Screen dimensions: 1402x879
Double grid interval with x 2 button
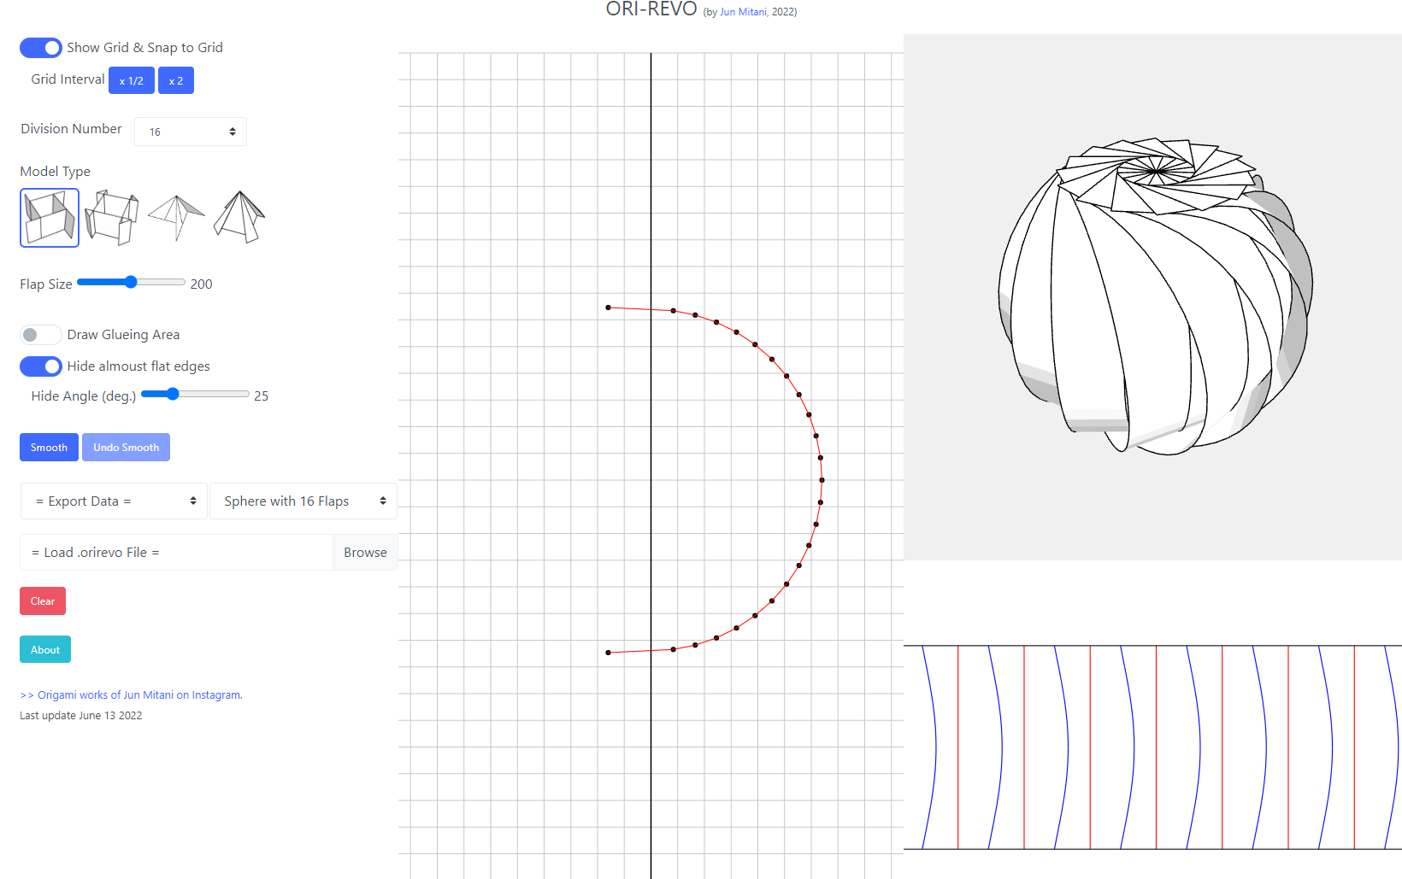[x=176, y=80]
